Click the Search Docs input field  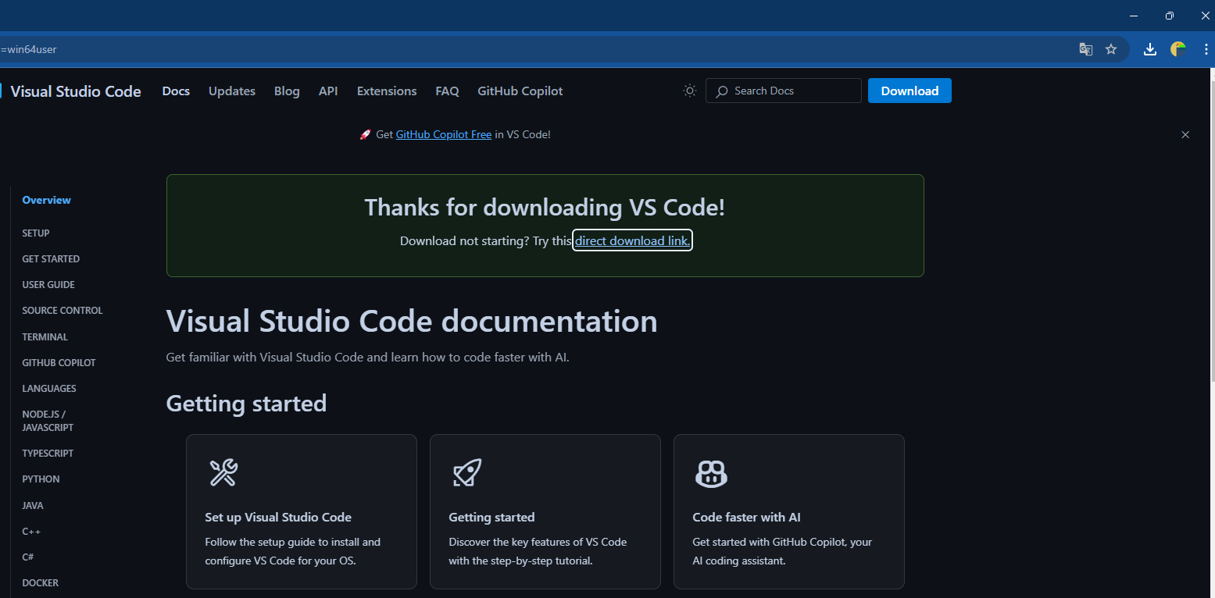point(784,91)
